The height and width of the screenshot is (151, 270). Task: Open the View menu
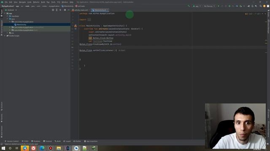click(x=16, y=2)
